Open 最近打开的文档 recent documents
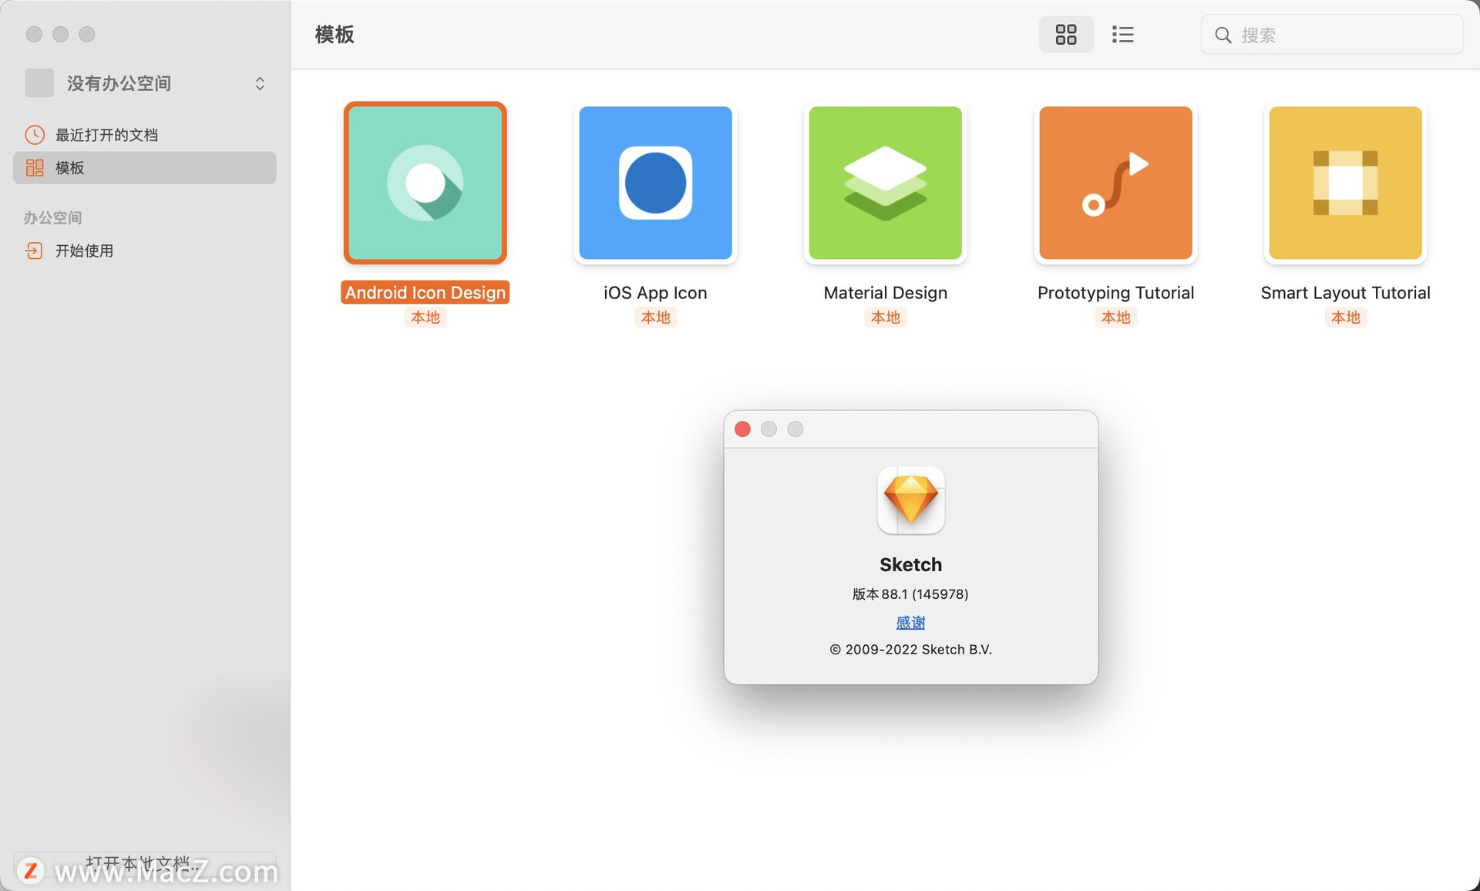Image resolution: width=1480 pixels, height=891 pixels. pyautogui.click(x=145, y=135)
